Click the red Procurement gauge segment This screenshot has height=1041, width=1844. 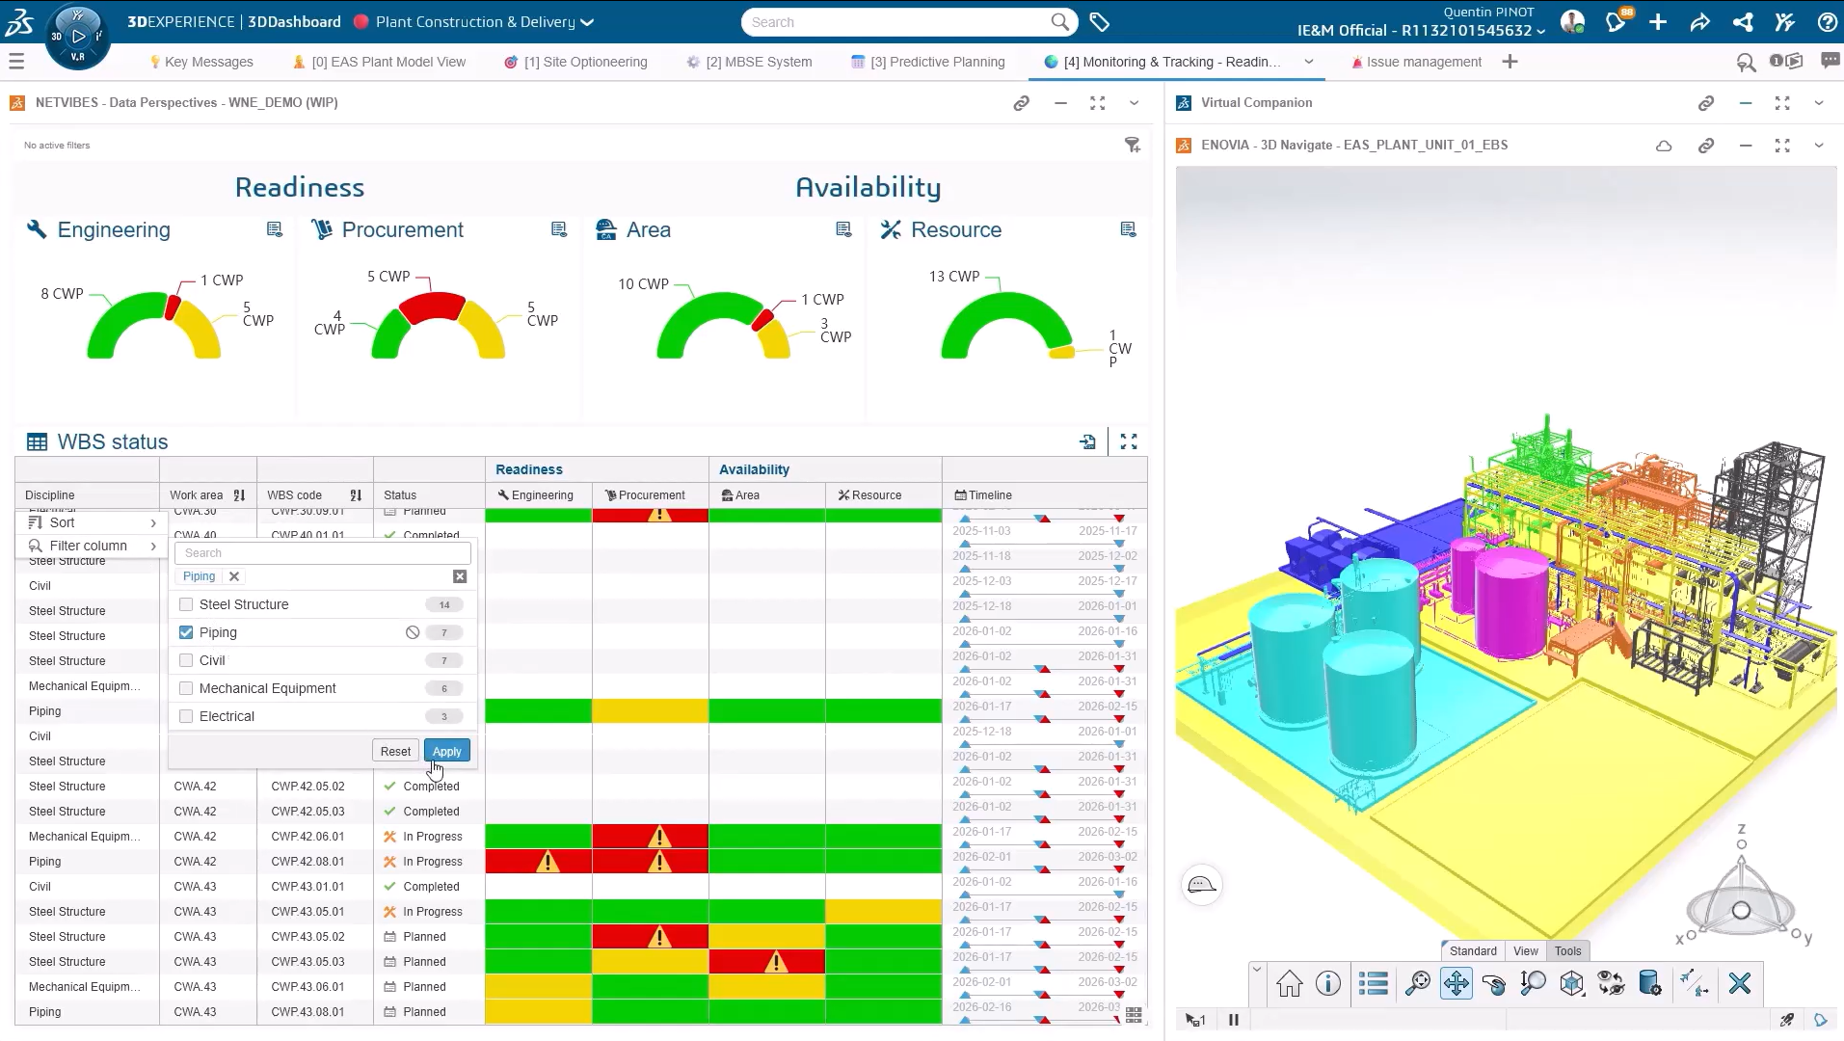[x=433, y=306]
